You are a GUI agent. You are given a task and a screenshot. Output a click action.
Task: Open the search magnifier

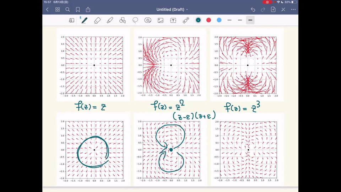click(x=67, y=10)
